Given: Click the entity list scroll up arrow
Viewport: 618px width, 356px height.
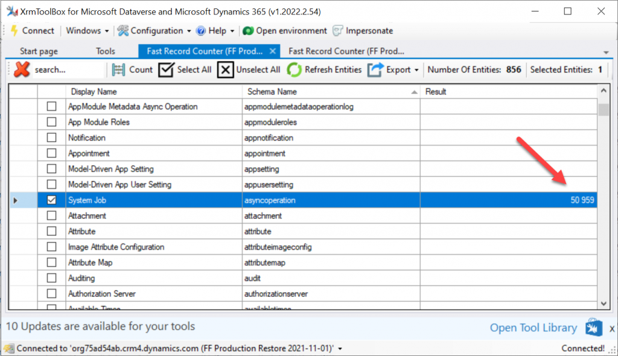Looking at the screenshot, I should [x=604, y=91].
